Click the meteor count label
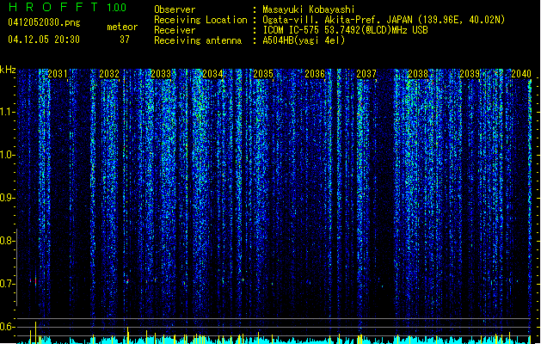 122,27
